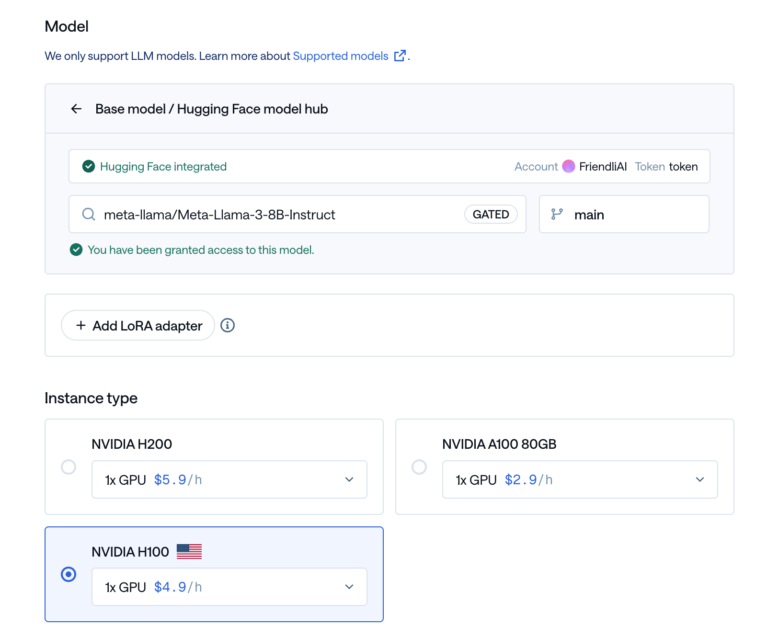
Task: Click the FriendliAI gradient account avatar
Action: [x=569, y=166]
